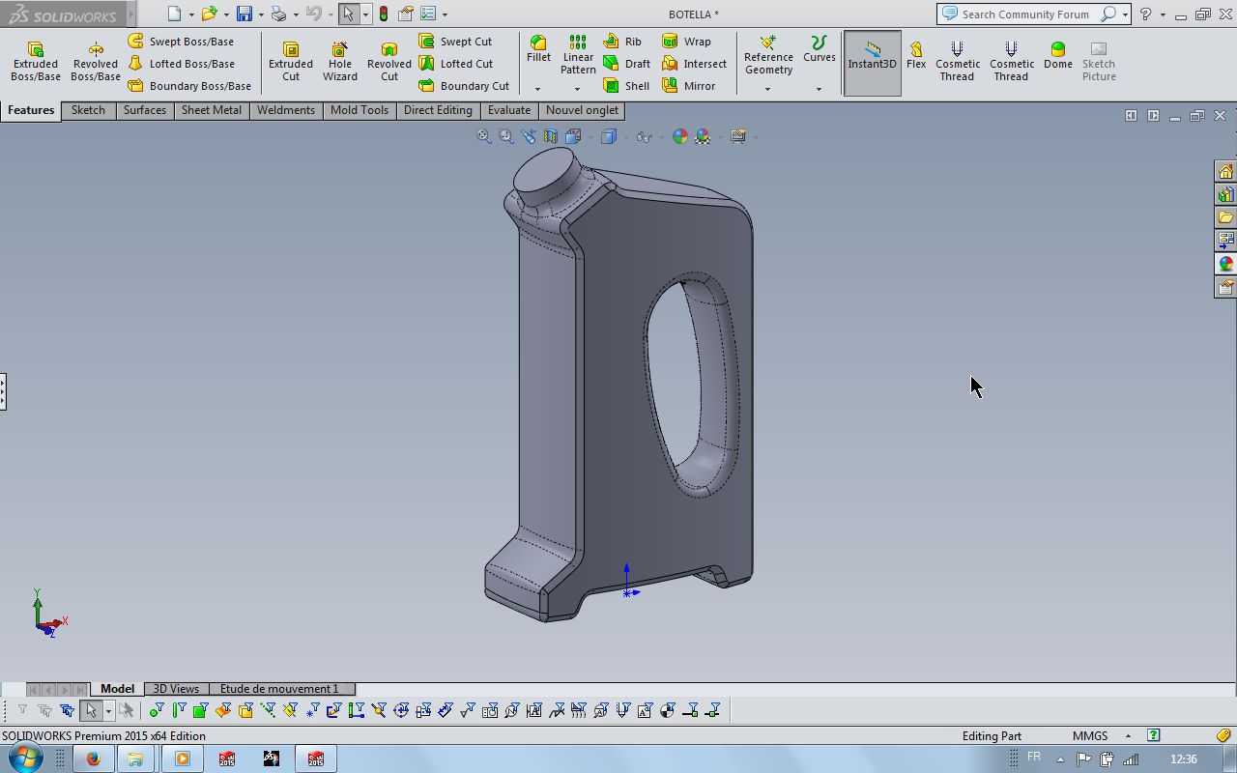The height and width of the screenshot is (773, 1237).
Task: Select the Fillet tool
Action: coord(538,49)
